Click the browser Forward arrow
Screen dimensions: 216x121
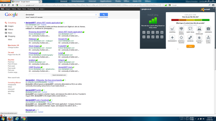click(x=5, y=5)
